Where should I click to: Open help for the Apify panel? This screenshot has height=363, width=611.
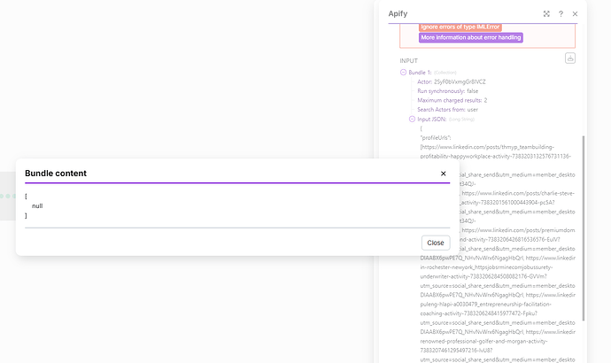[561, 13]
